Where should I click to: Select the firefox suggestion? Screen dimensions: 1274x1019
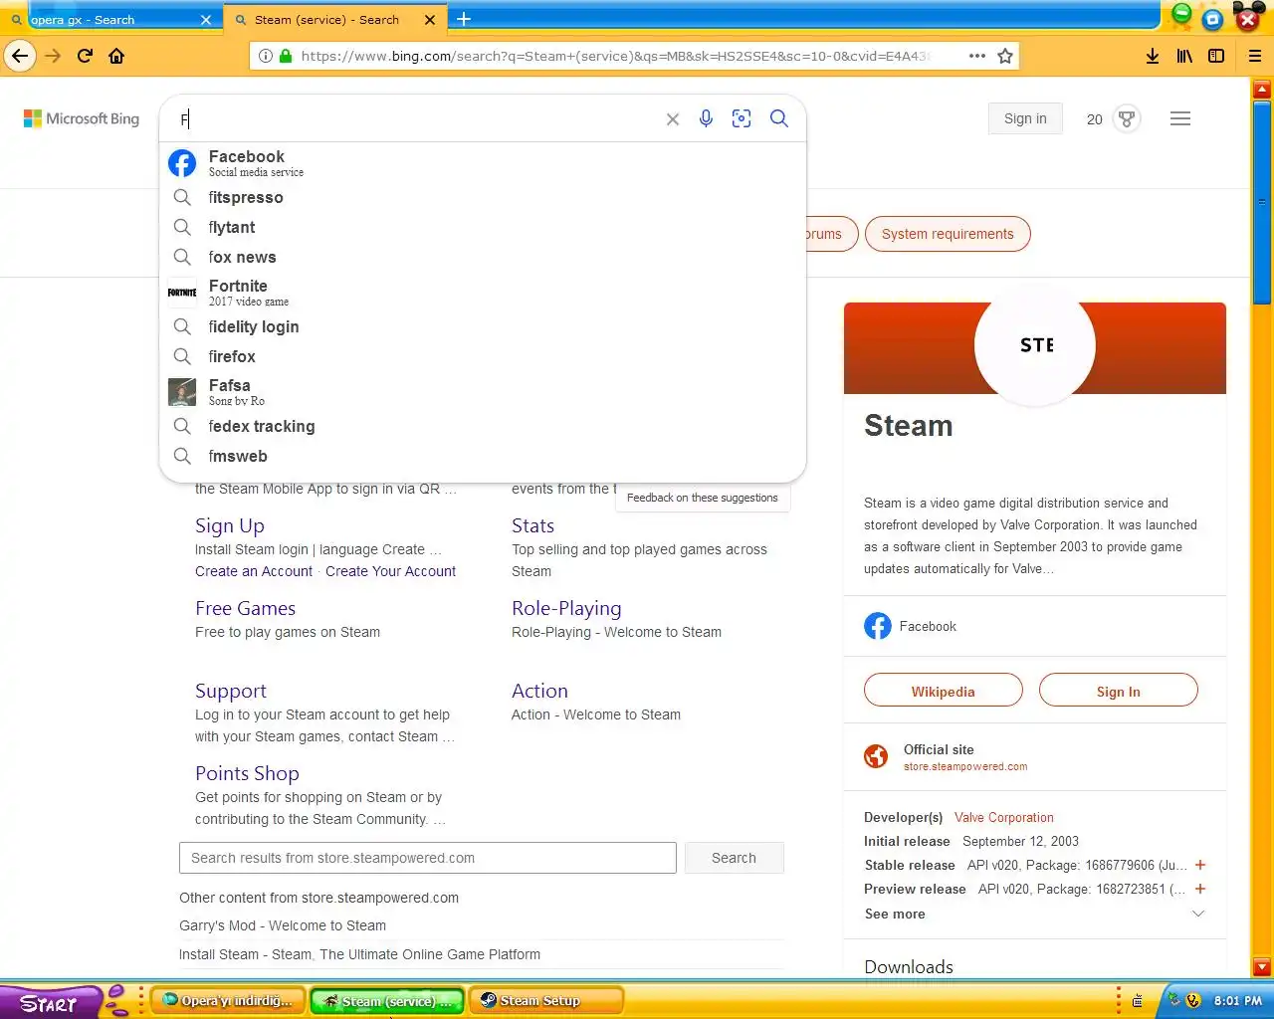click(x=483, y=356)
